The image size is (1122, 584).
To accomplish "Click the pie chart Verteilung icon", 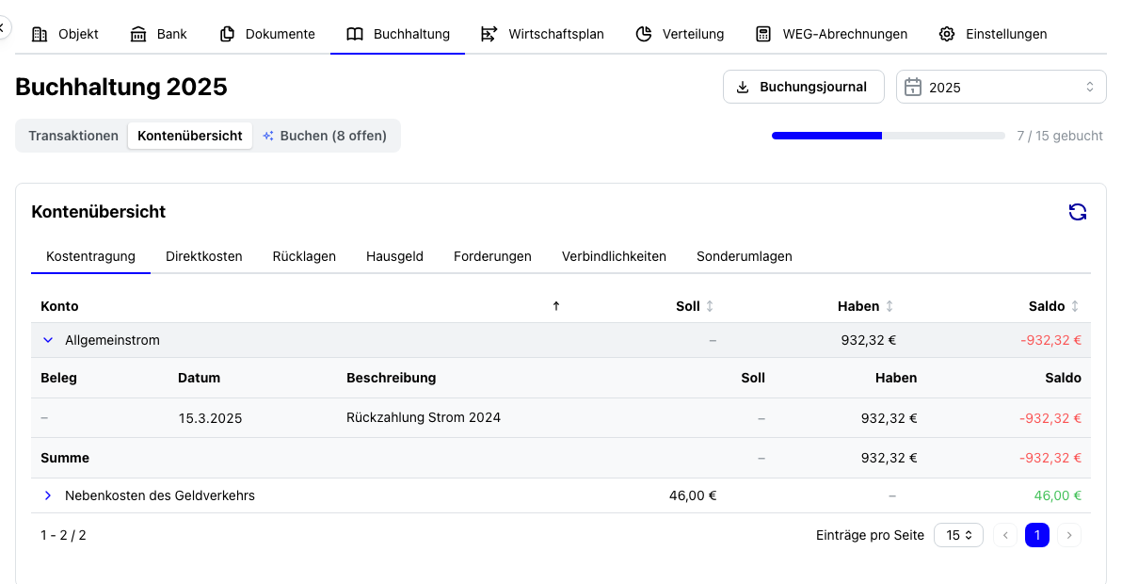I will click(644, 34).
